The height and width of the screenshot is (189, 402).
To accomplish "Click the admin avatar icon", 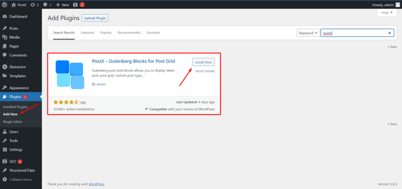I will click(x=397, y=5).
